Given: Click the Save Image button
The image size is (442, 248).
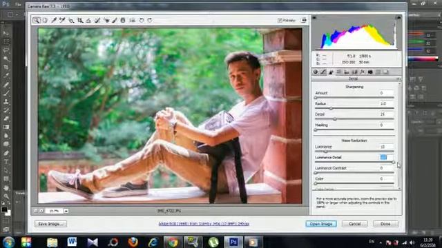Looking at the screenshot, I should [50, 224].
